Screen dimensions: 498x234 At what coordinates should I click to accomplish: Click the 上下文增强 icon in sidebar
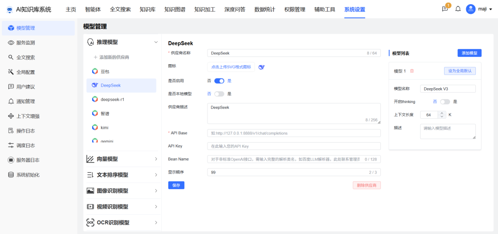pos(11,116)
